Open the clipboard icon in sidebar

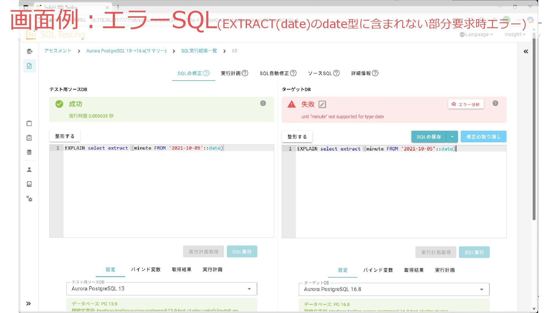29,123
